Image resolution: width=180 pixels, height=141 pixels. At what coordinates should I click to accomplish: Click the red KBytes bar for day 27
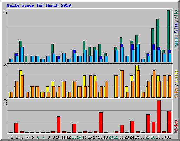(148, 123)
